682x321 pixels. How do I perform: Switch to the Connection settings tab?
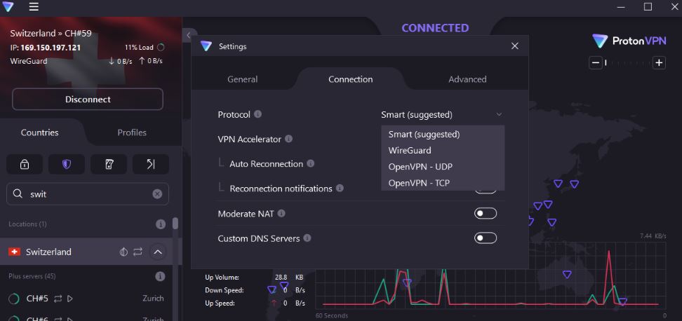[351, 79]
